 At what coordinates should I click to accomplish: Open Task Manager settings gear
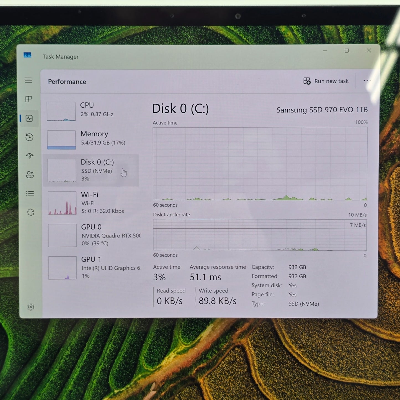[31, 307]
